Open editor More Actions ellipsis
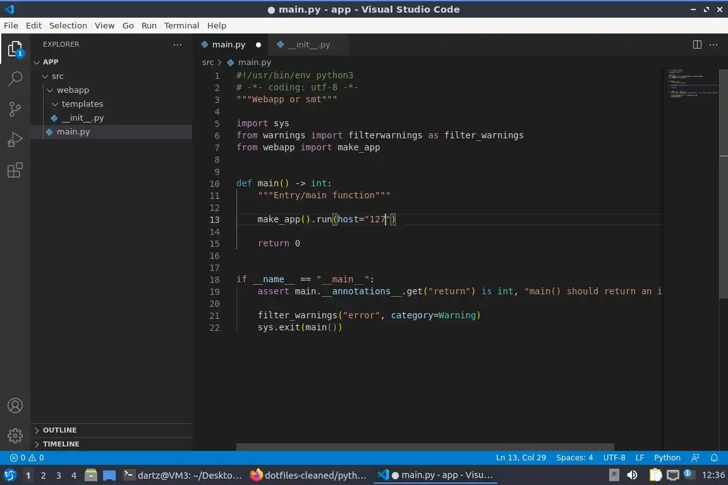Screen dimensions: 728x485 (x=713, y=45)
